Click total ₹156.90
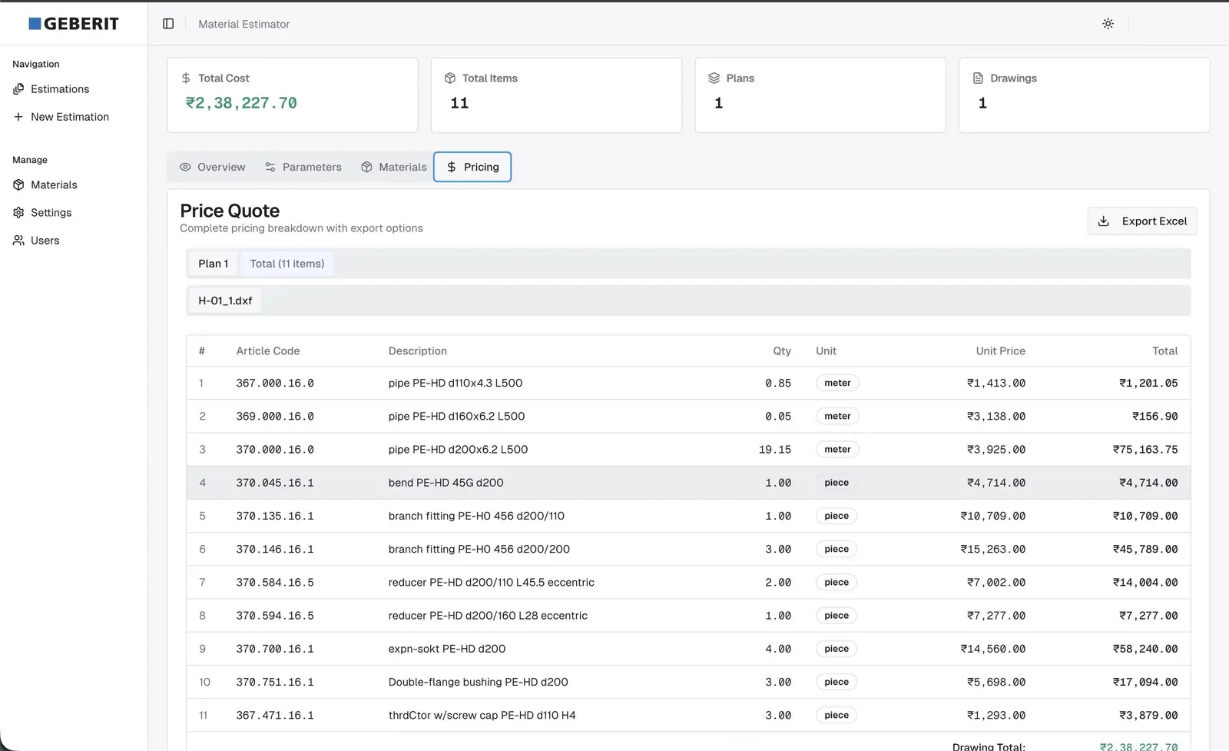This screenshot has width=1229, height=751. tap(1155, 417)
